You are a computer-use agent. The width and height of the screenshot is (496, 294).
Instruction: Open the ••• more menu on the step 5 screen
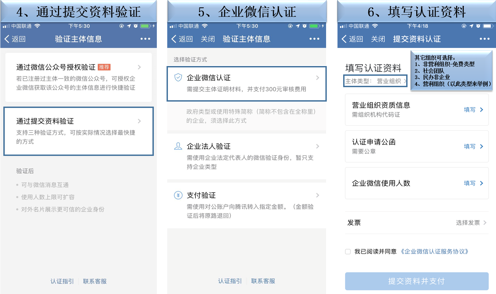coord(314,39)
